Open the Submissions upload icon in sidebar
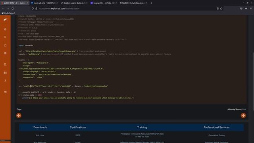Screen dimensions: 254x143 (x=5, y=81)
